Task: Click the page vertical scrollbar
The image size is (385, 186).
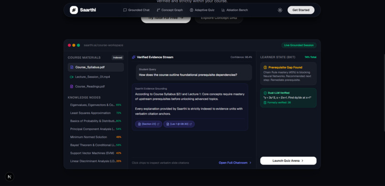Action: point(384,93)
